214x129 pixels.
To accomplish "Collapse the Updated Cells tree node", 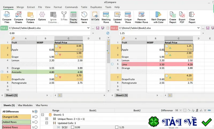I will [47, 123].
